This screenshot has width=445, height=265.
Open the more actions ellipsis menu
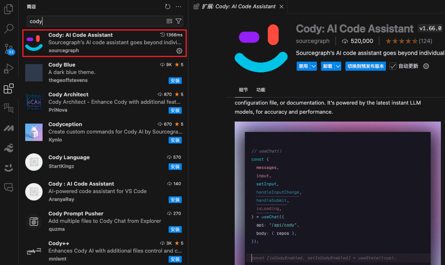(178, 7)
